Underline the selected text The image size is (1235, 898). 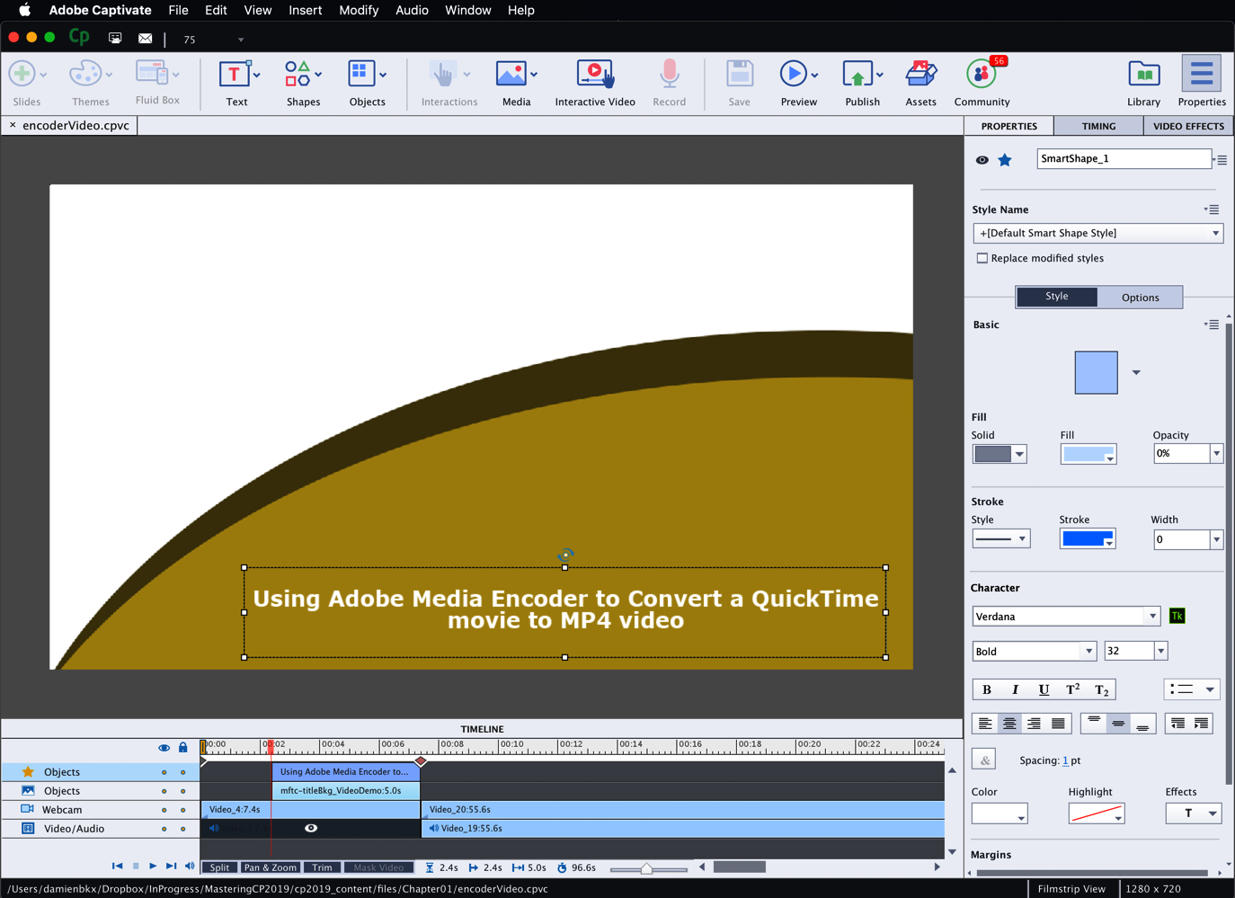pos(1044,689)
